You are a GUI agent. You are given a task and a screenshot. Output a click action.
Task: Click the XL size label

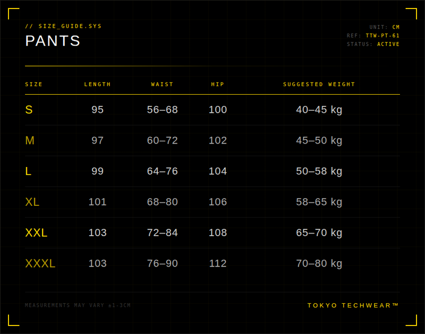tap(32, 203)
